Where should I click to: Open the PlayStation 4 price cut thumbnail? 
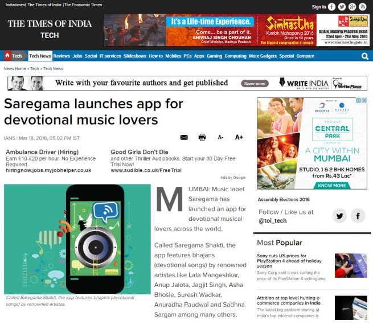pos(350,265)
